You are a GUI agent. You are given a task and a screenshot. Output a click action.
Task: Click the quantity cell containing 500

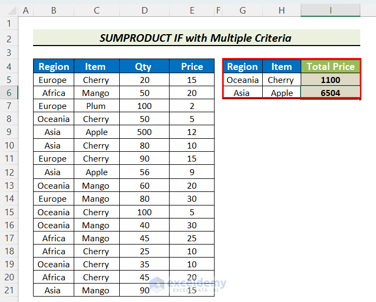click(x=143, y=132)
